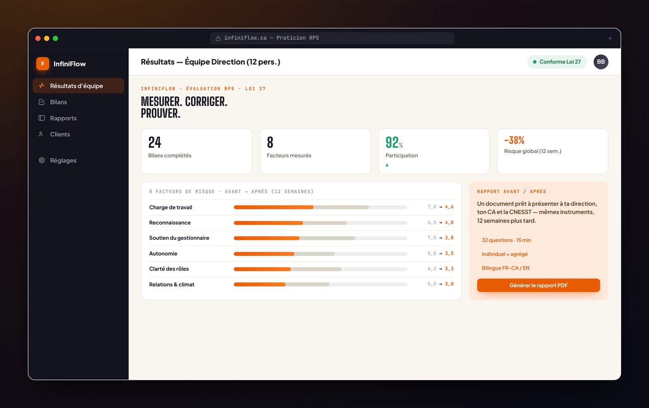Select the 8 Facteurs mesurés card
649x408 pixels.
click(315, 151)
